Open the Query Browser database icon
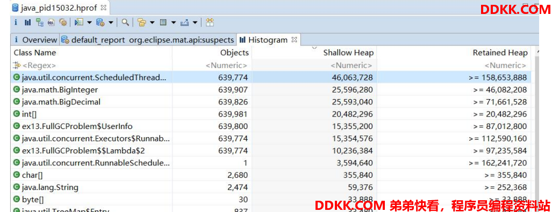 click(101, 23)
